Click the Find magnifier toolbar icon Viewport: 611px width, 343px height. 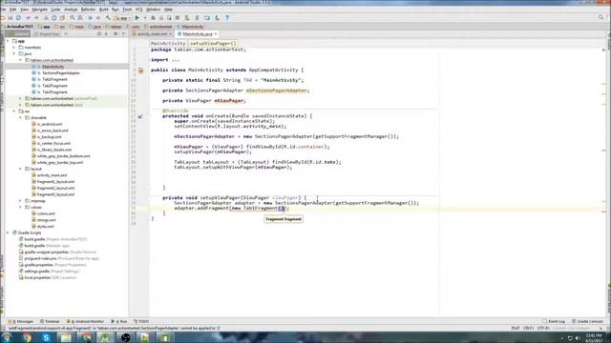(73, 18)
